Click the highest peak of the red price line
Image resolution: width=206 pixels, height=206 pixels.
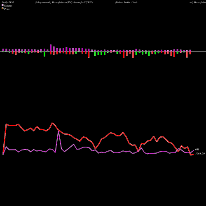click(x=52, y=123)
